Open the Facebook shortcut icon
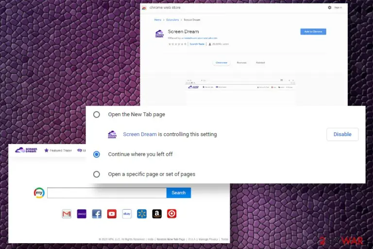 tap(97, 213)
